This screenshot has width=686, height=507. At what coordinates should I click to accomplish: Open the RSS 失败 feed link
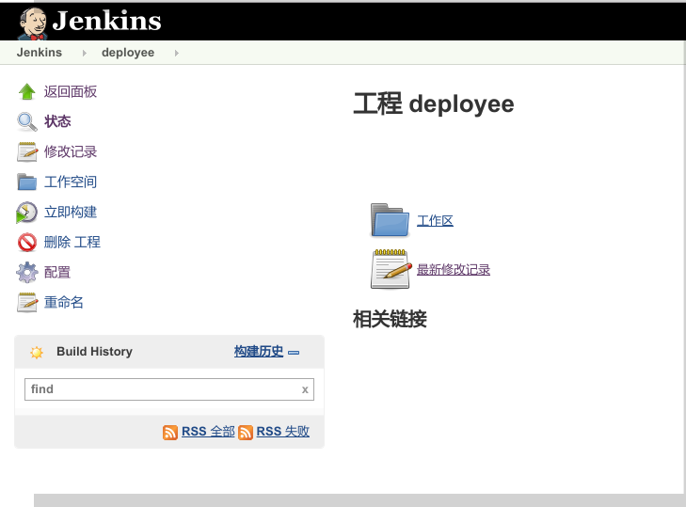[x=283, y=432]
